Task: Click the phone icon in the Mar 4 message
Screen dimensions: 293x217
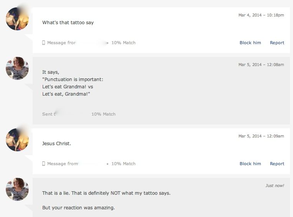Action: click(x=44, y=43)
